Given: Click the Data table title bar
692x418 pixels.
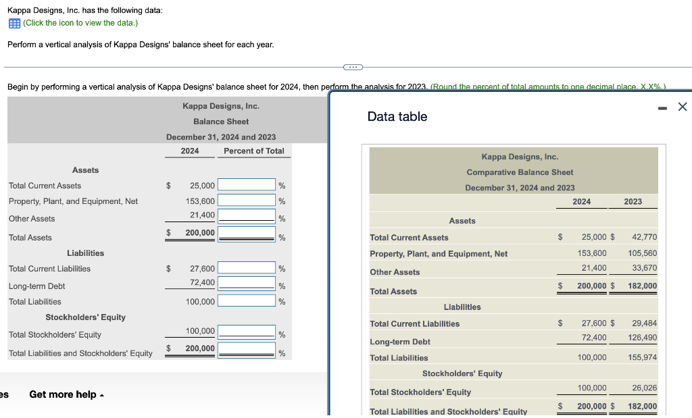Looking at the screenshot, I should (x=397, y=116).
